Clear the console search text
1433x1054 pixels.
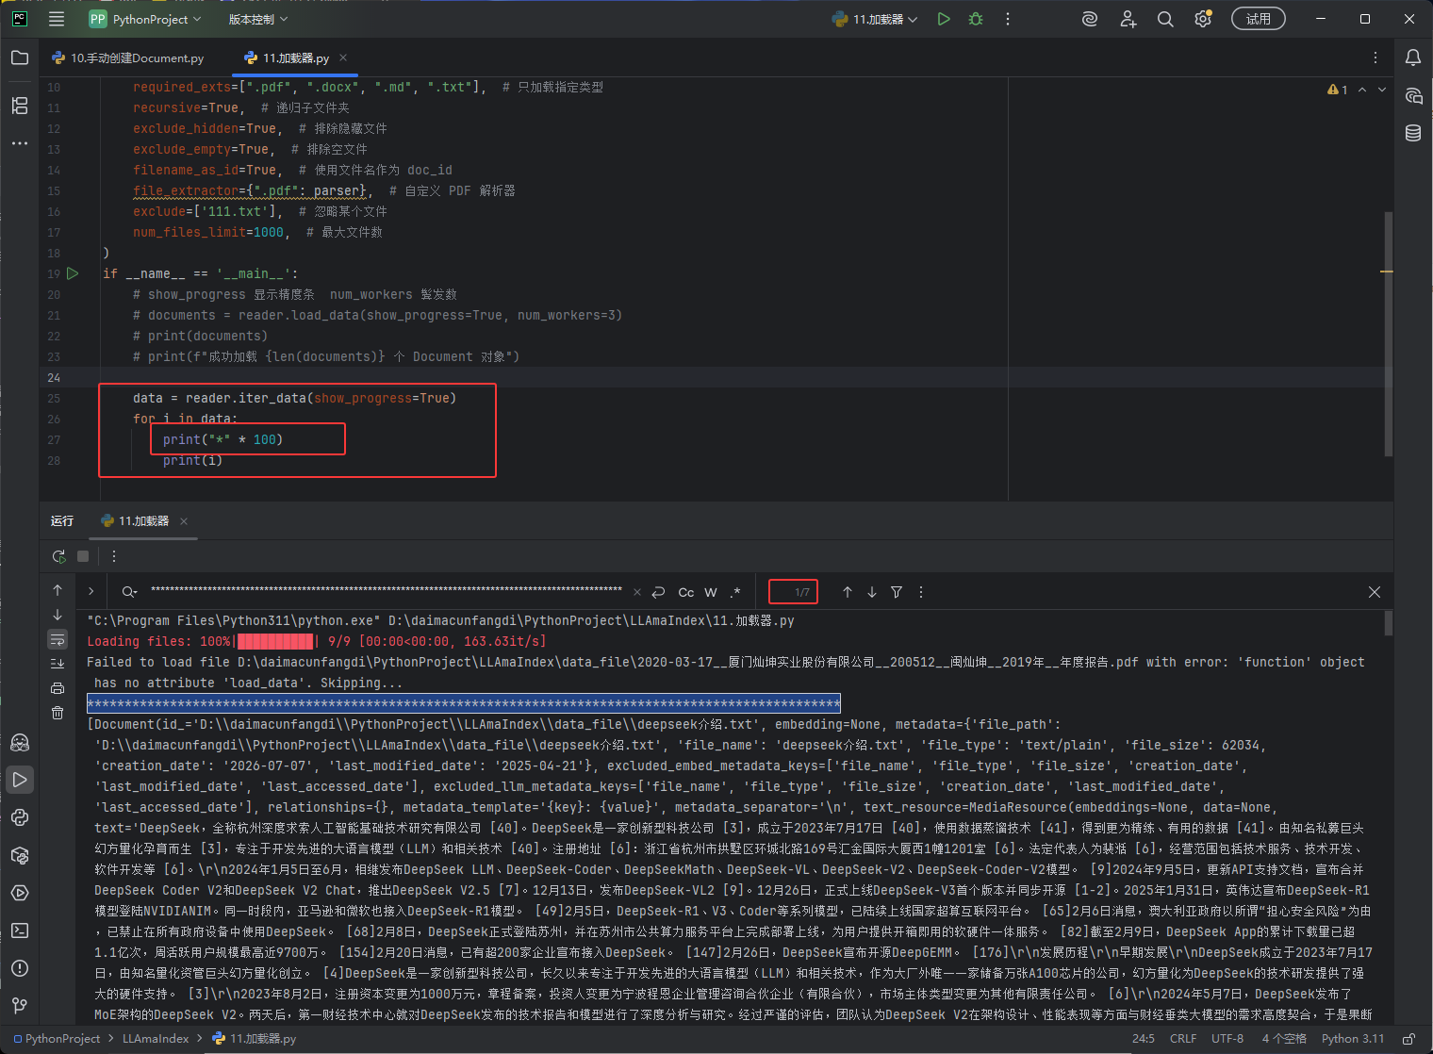pyautogui.click(x=637, y=592)
